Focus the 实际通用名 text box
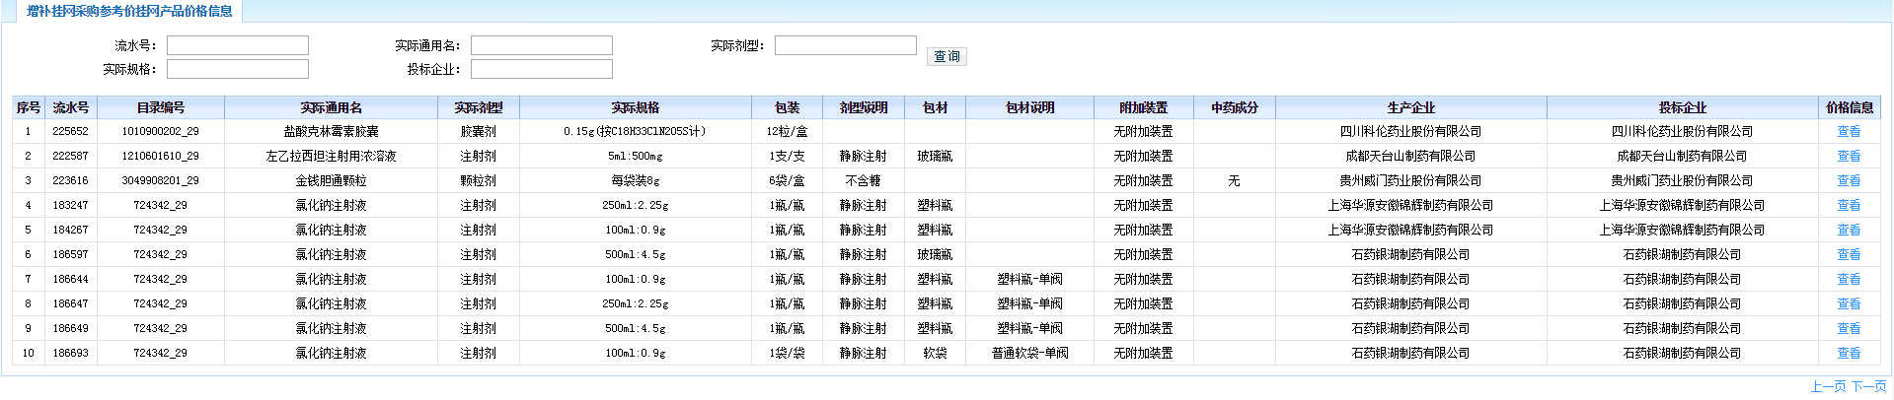Viewport: 1894px width, 400px height. (x=541, y=45)
